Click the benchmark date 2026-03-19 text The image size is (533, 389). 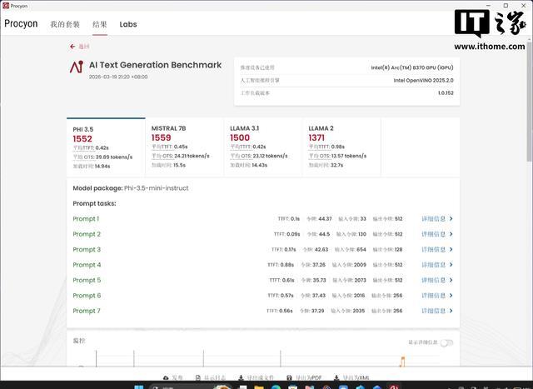point(118,77)
